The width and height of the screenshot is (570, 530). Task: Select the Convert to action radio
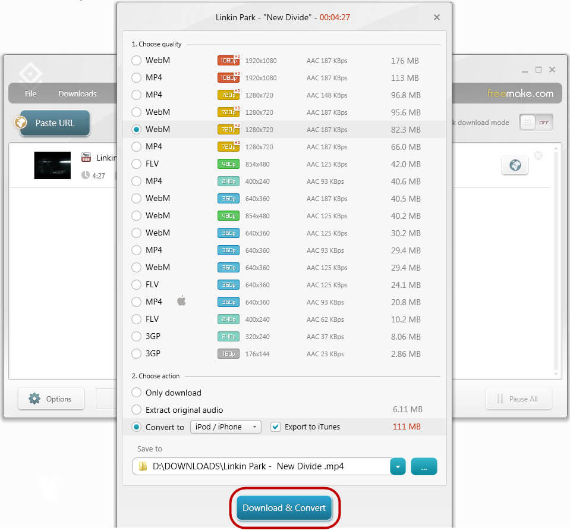coord(136,427)
